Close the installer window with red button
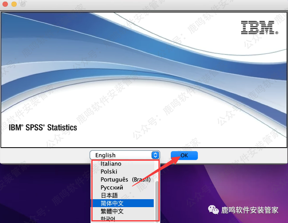Image resolution: width=288 pixels, height=223 pixels. [5, 4]
